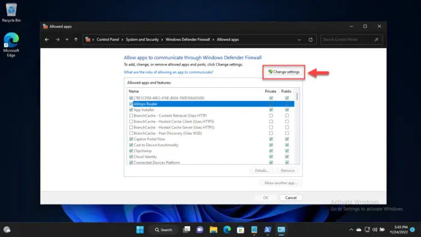Open the PowerShell taskbar app

coord(268,230)
